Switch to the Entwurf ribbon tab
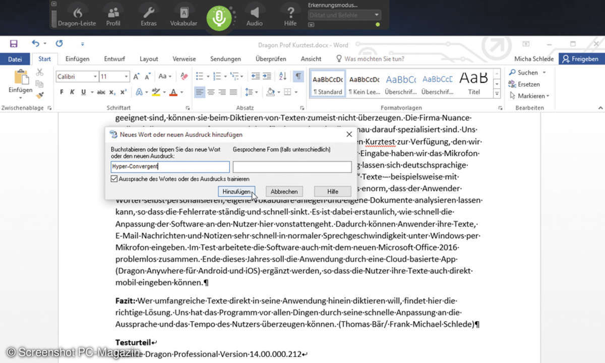The image size is (605, 363). (x=114, y=59)
